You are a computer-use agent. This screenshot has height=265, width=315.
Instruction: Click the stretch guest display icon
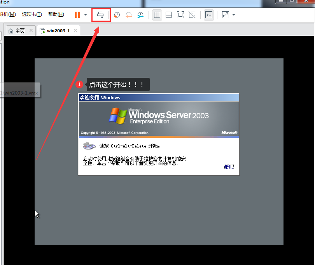226,15
